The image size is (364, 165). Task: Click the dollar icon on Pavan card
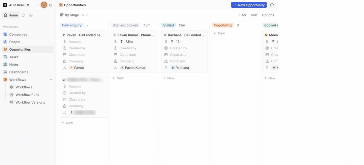click(64, 42)
